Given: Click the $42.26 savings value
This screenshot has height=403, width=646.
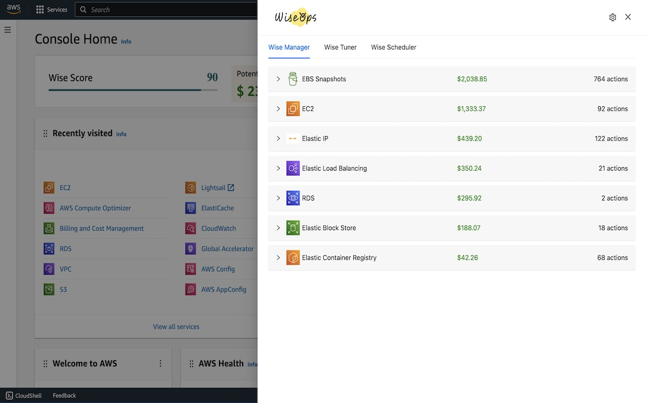Looking at the screenshot, I should 467,257.
